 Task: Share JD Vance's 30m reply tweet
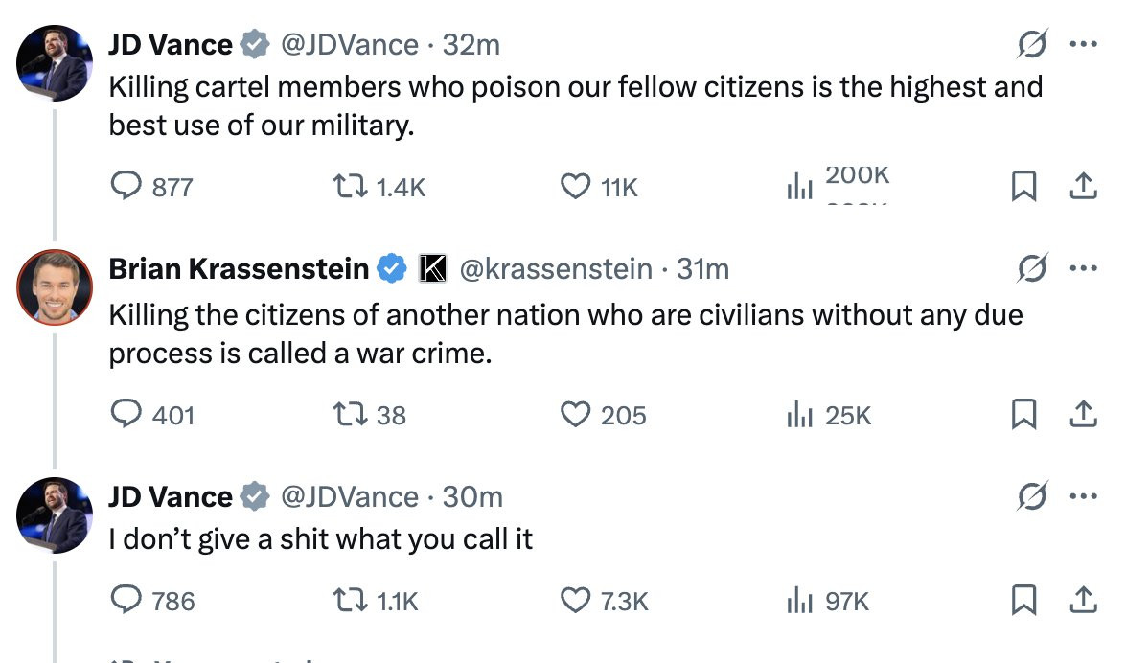coord(1083,600)
